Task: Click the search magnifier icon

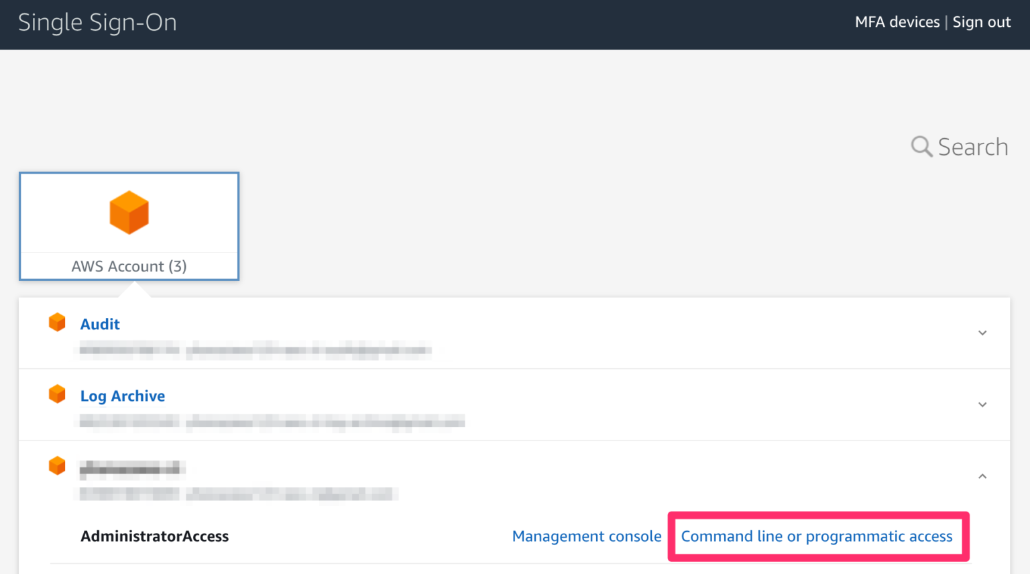Action: pyautogui.click(x=921, y=146)
